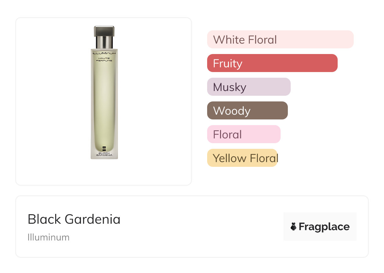Select the White Floral accord bar
384x273 pixels.
pos(280,39)
